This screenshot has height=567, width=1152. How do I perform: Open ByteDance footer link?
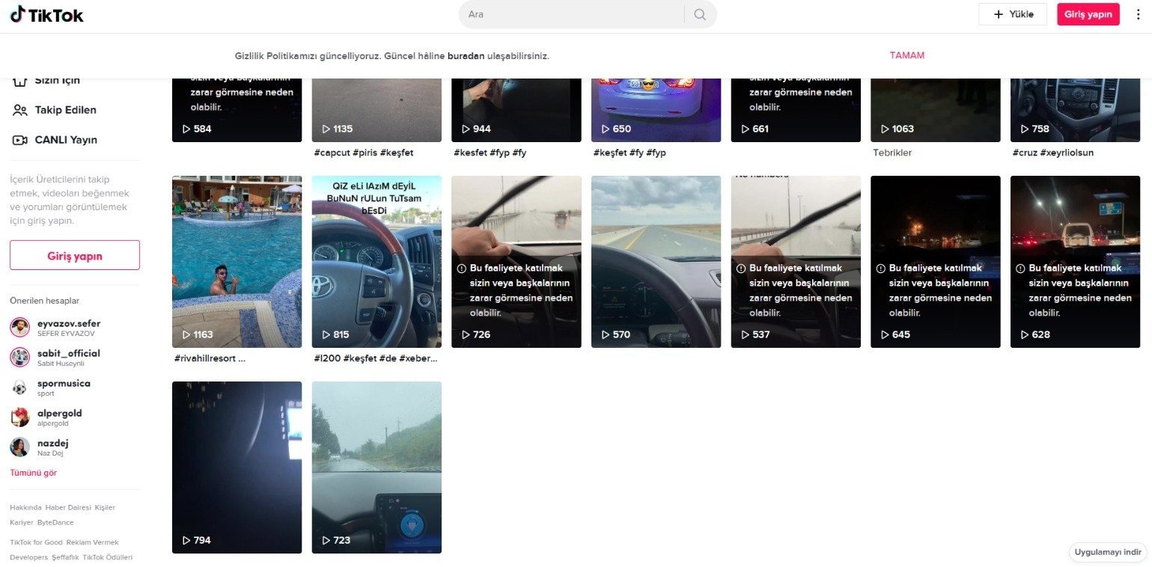(55, 522)
